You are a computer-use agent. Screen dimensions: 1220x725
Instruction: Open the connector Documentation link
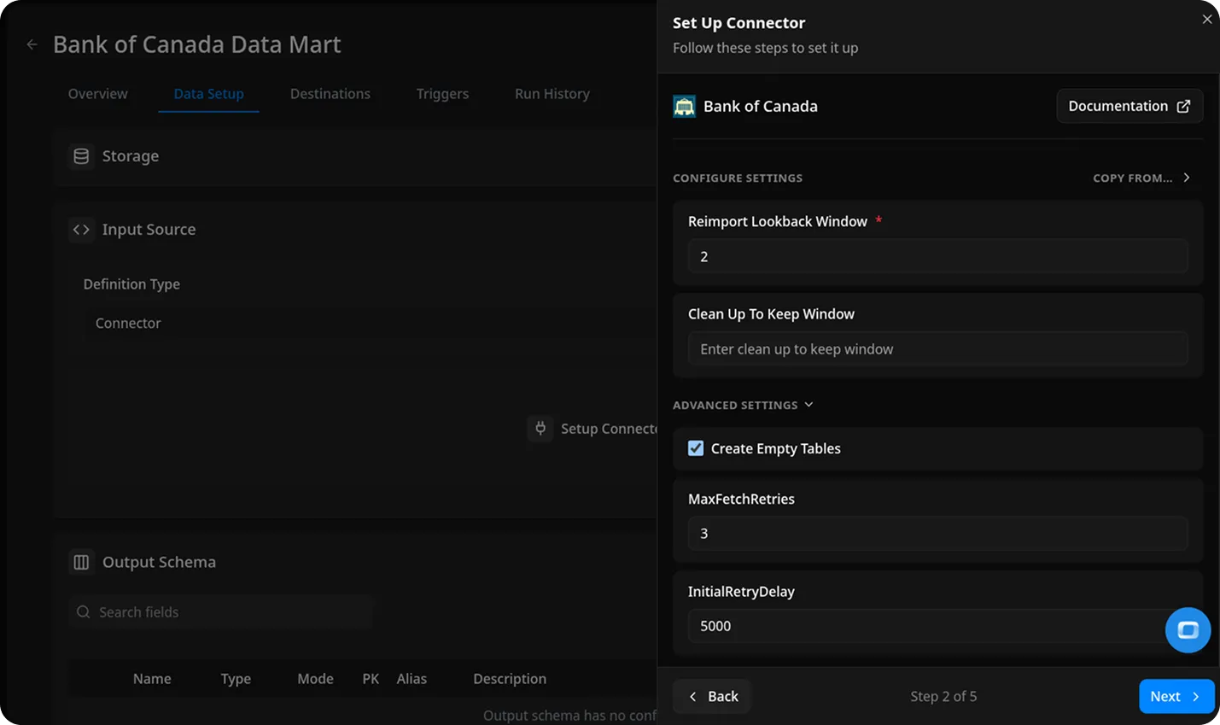tap(1129, 106)
